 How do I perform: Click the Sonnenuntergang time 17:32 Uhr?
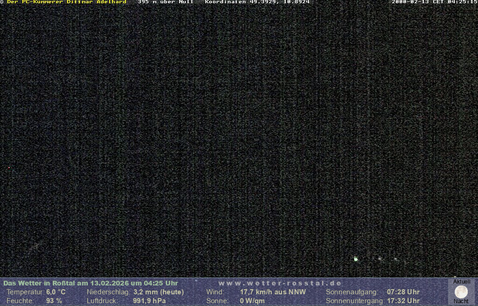click(x=403, y=301)
